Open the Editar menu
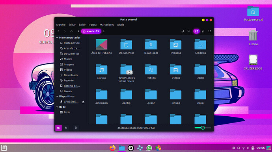272x152 pixels. [x=72, y=25]
